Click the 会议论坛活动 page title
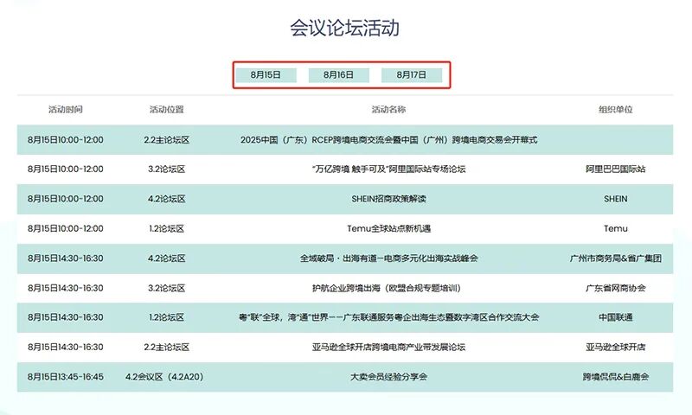692x415 pixels. [x=344, y=28]
